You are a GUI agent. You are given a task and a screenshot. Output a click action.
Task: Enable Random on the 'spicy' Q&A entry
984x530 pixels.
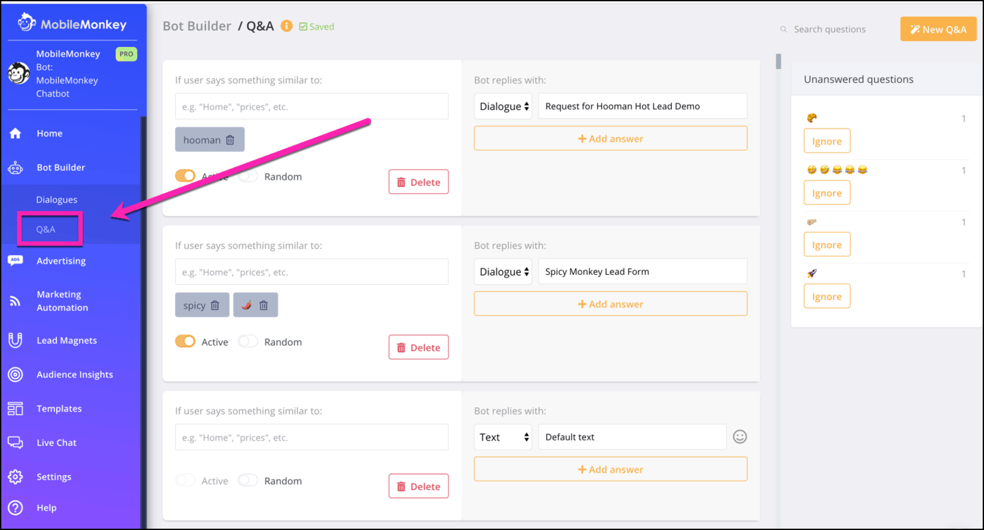[x=248, y=342]
